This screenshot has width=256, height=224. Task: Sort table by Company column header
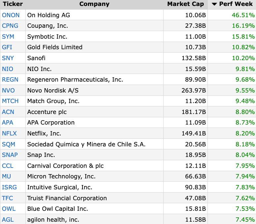tap(94, 4)
